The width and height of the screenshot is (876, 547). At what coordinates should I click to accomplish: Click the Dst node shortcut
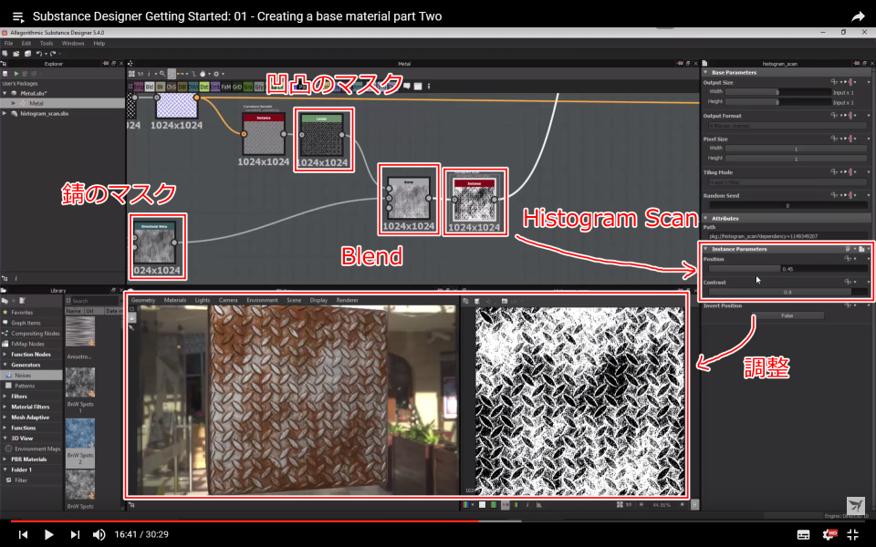203,88
